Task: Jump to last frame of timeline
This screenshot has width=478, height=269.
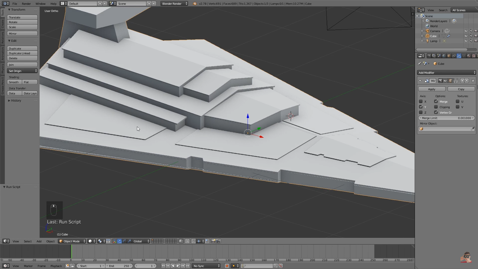Action: 188,266
